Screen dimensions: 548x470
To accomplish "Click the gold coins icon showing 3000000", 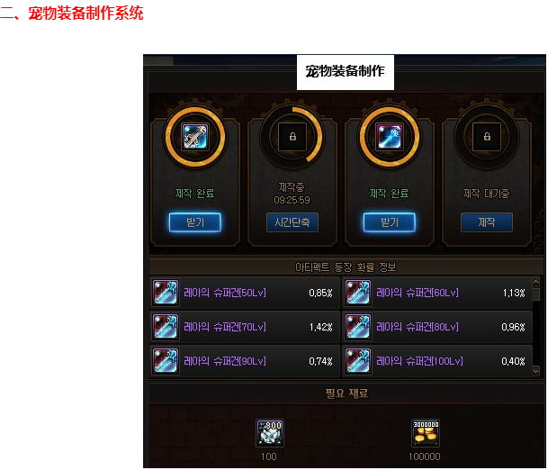I will [425, 433].
